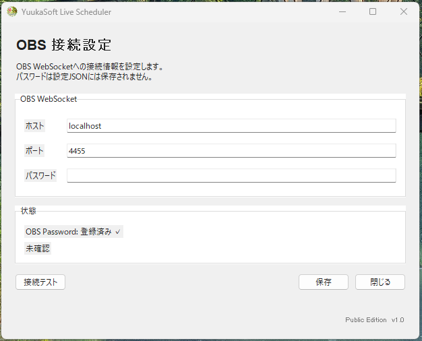Image resolution: width=422 pixels, height=341 pixels.
Task: Click the ポート field showing 4455
Action: coord(231,151)
